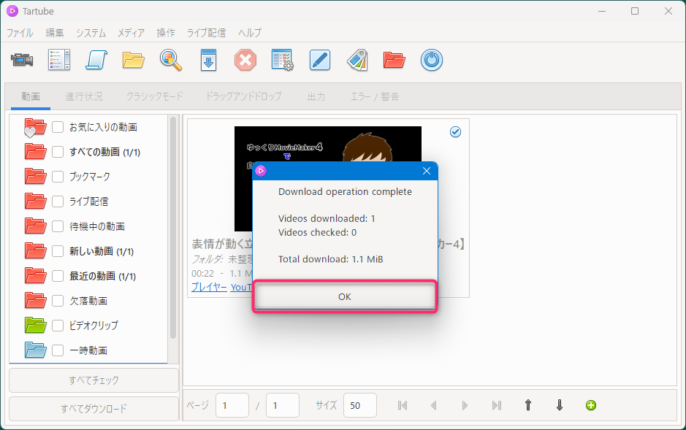Click the プレイヤー link under the video
The width and height of the screenshot is (686, 430).
click(x=208, y=288)
